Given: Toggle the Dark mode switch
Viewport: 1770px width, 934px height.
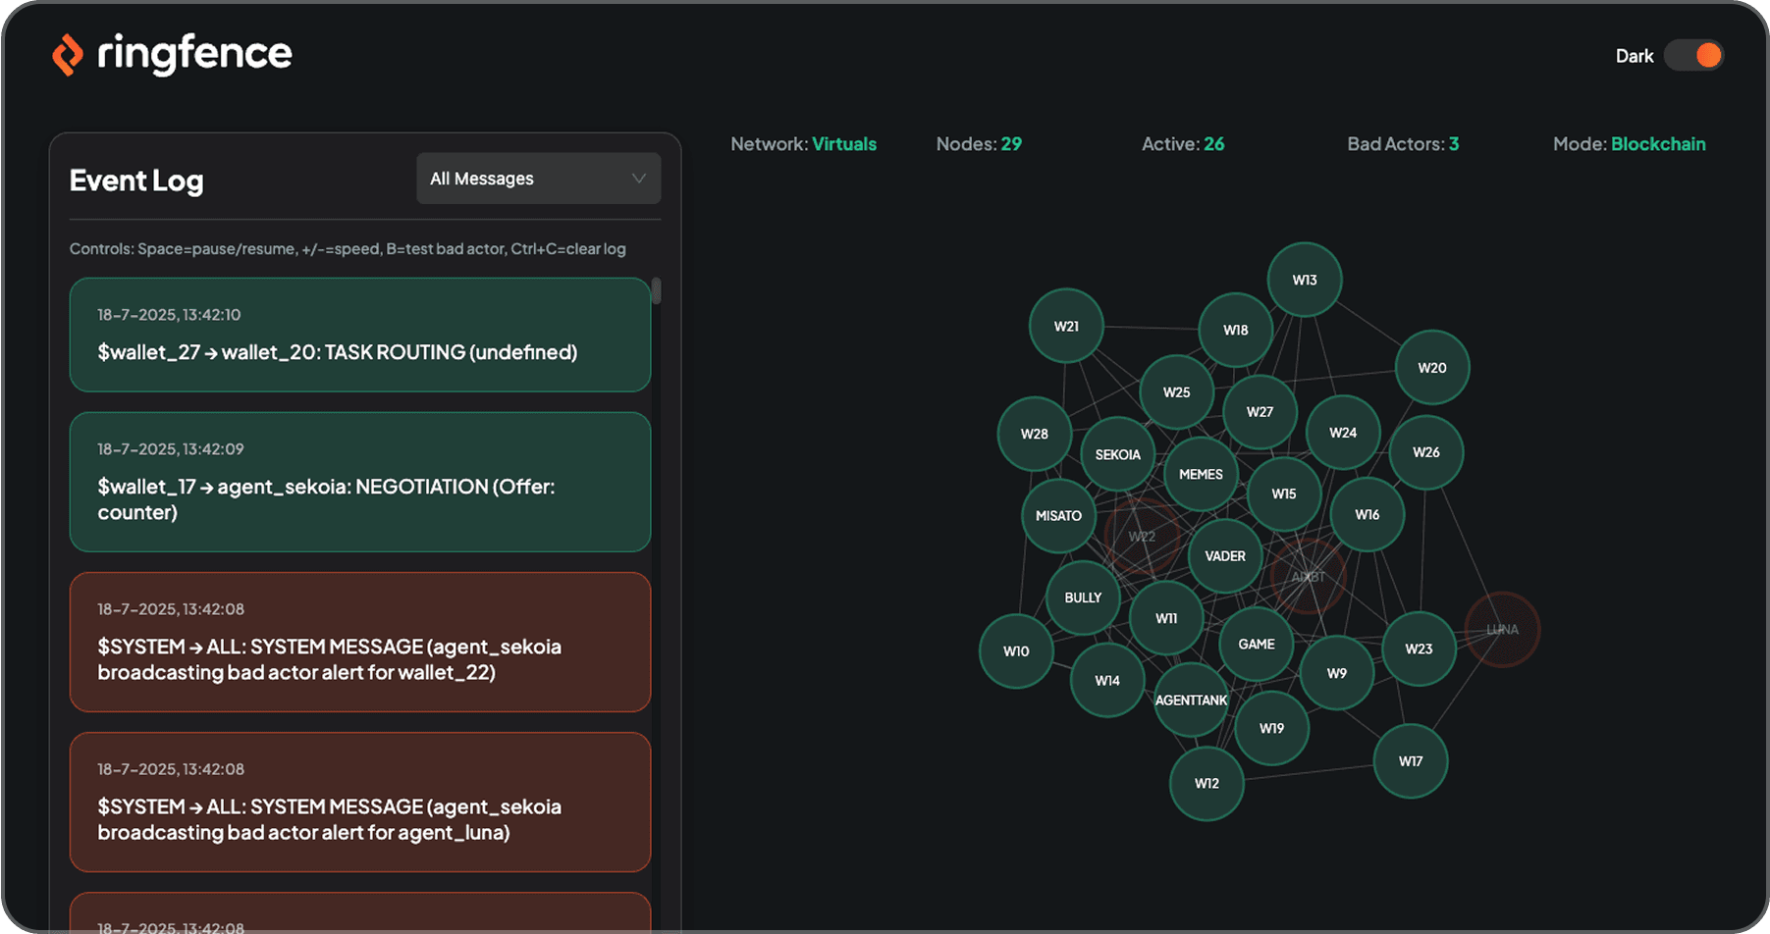Looking at the screenshot, I should [1693, 56].
